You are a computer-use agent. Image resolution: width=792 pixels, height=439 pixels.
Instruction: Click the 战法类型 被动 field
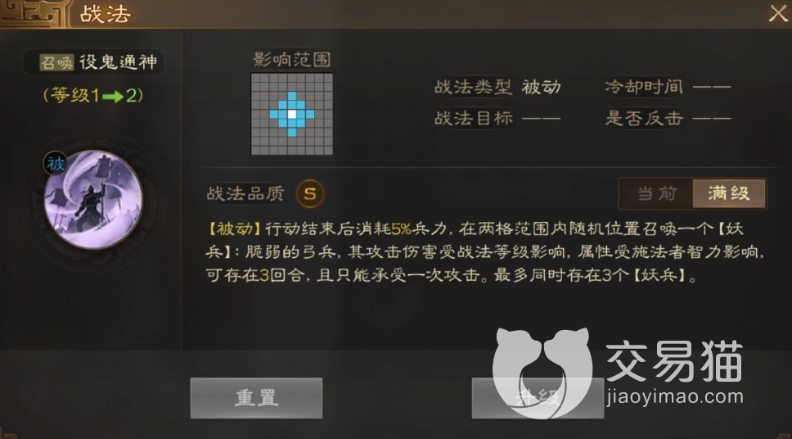click(497, 87)
